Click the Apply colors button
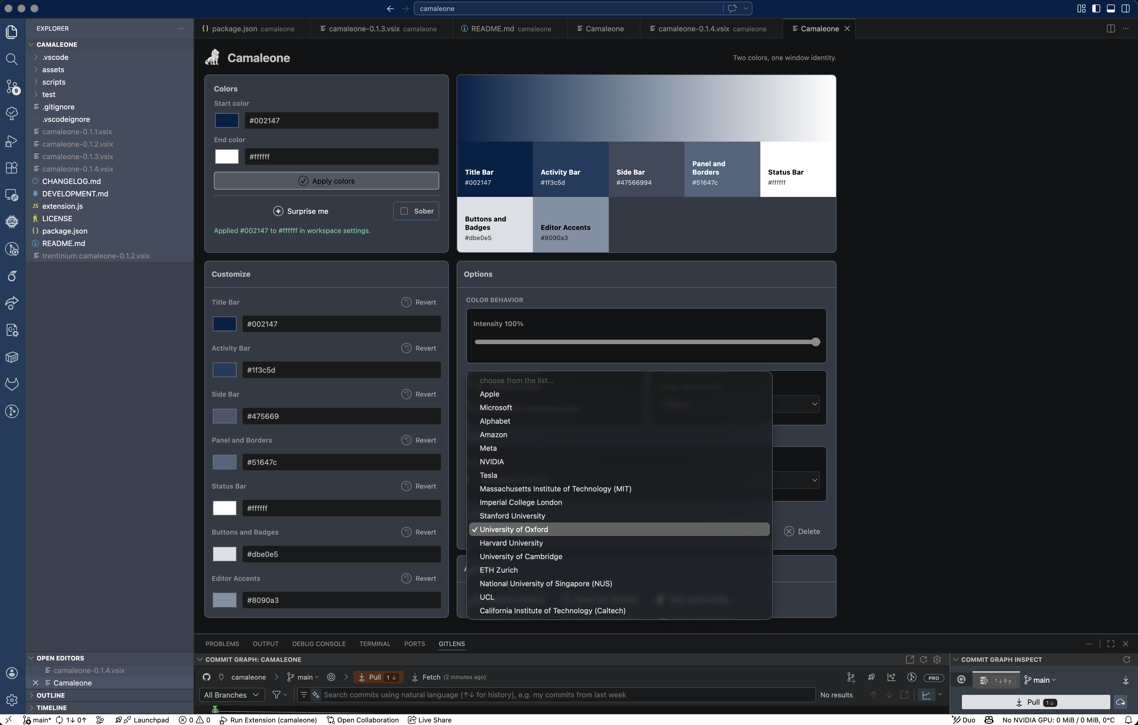1138x725 pixels. 326,181
